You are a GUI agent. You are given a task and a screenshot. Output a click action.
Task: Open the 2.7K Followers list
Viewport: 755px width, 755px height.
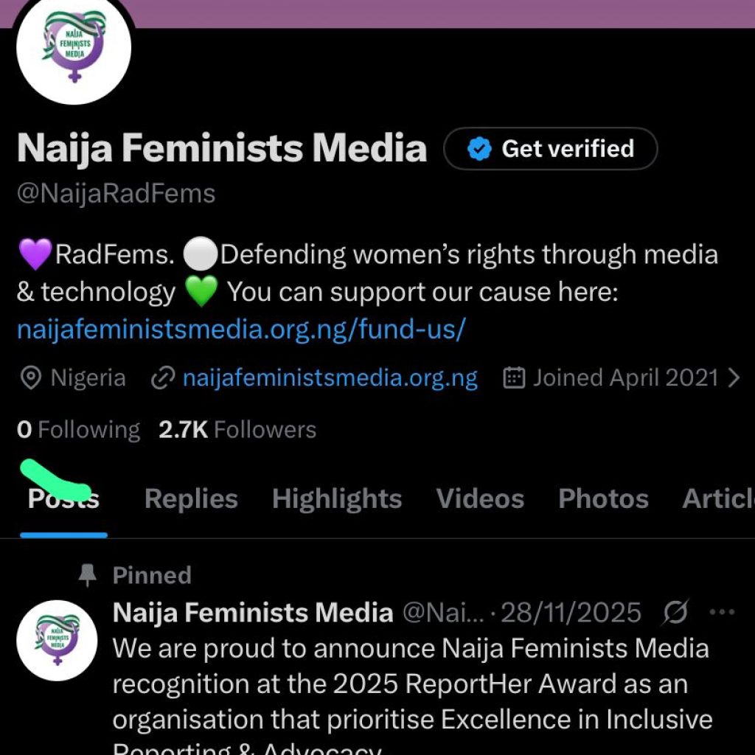[x=237, y=429]
